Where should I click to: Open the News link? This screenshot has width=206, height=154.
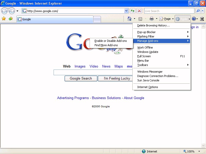tap(106, 66)
